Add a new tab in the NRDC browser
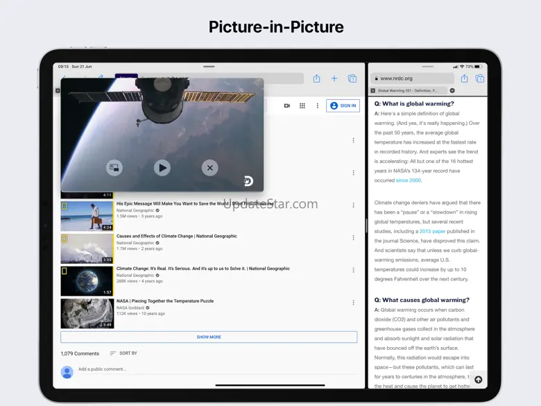Image resolution: width=541 pixels, height=406 pixels. [x=452, y=91]
